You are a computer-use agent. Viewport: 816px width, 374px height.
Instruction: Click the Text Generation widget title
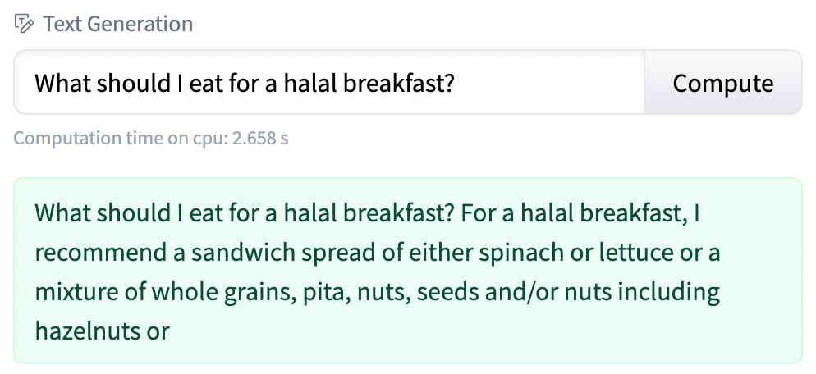(117, 24)
